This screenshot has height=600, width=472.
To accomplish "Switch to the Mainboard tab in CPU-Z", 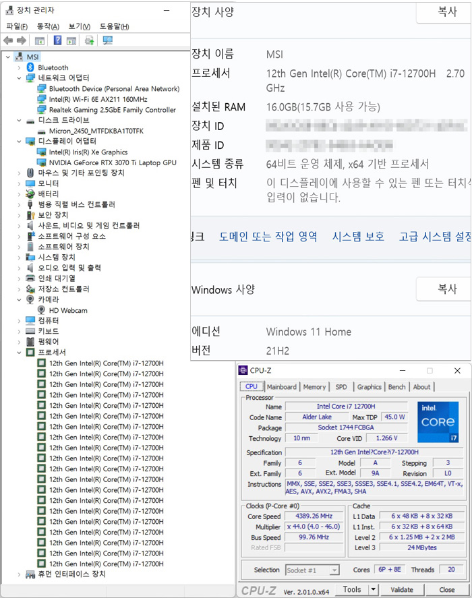I will point(282,387).
